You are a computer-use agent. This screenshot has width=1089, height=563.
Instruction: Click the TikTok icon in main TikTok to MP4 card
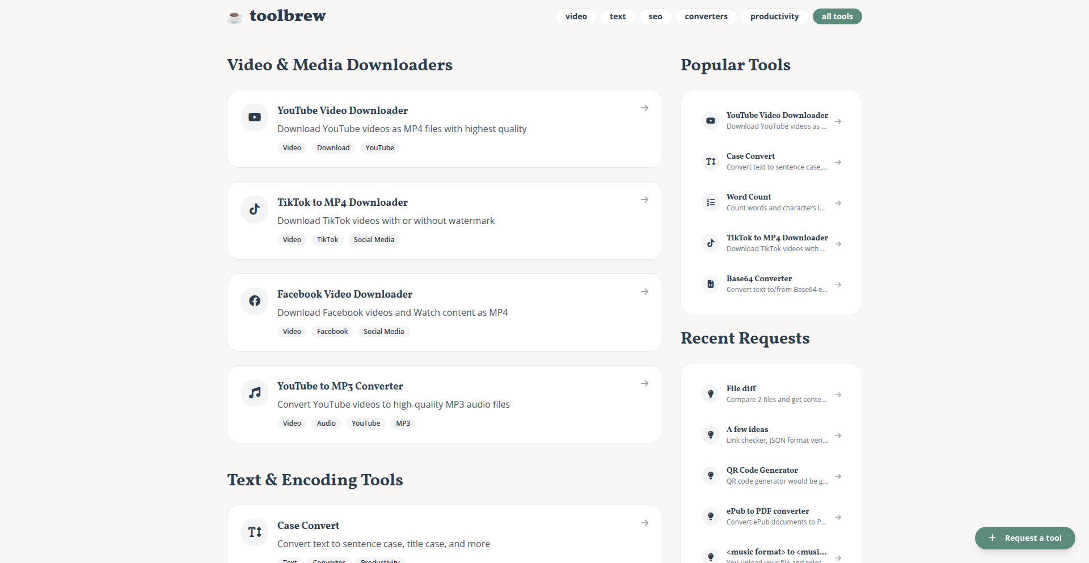(255, 209)
